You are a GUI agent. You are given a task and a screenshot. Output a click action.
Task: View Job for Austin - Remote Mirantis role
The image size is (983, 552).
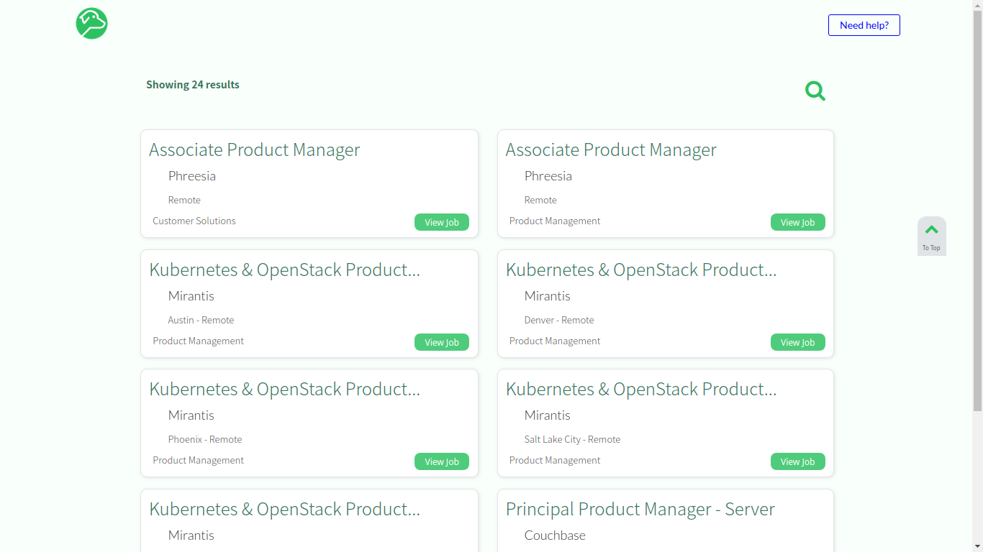tap(442, 342)
